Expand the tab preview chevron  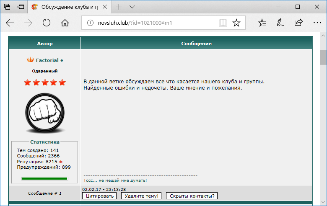click(132, 7)
